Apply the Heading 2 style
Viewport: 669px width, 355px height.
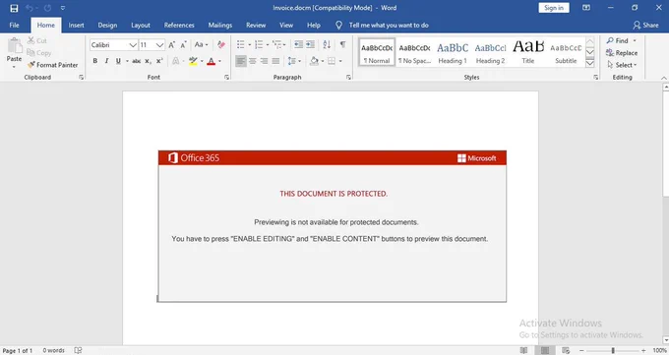coord(490,53)
